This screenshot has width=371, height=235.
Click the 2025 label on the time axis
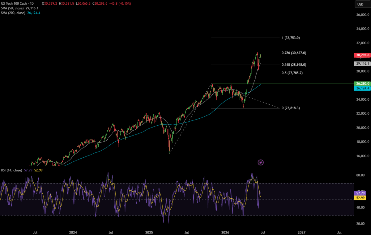click(149, 232)
